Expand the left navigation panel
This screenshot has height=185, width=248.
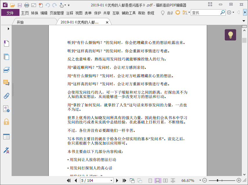point(8,29)
